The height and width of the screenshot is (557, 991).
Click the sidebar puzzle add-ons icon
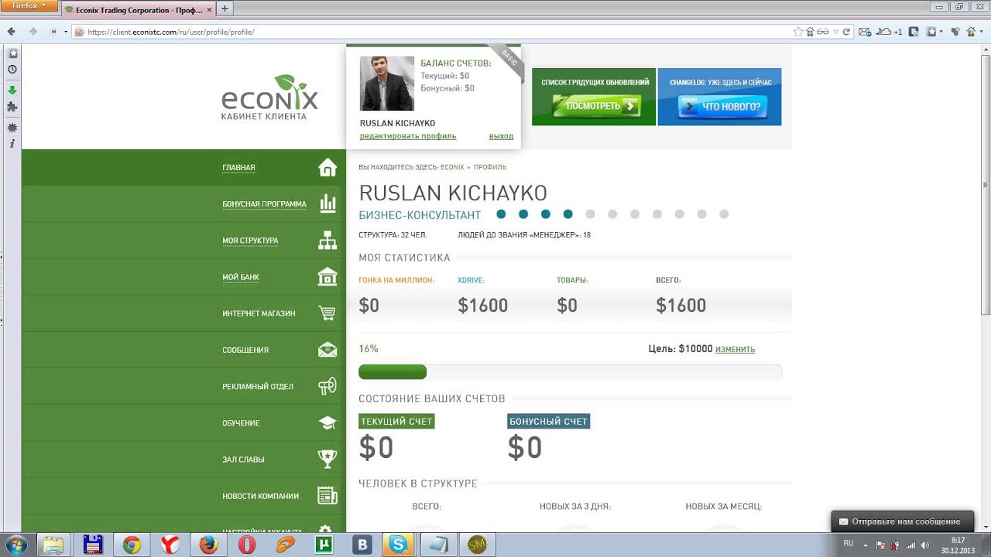[x=12, y=108]
